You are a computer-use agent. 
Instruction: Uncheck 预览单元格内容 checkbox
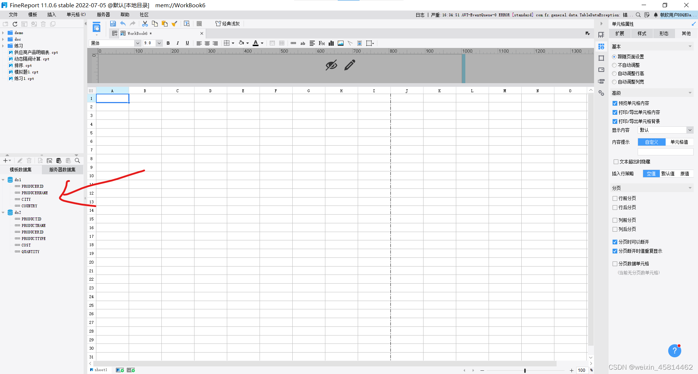[x=615, y=103]
